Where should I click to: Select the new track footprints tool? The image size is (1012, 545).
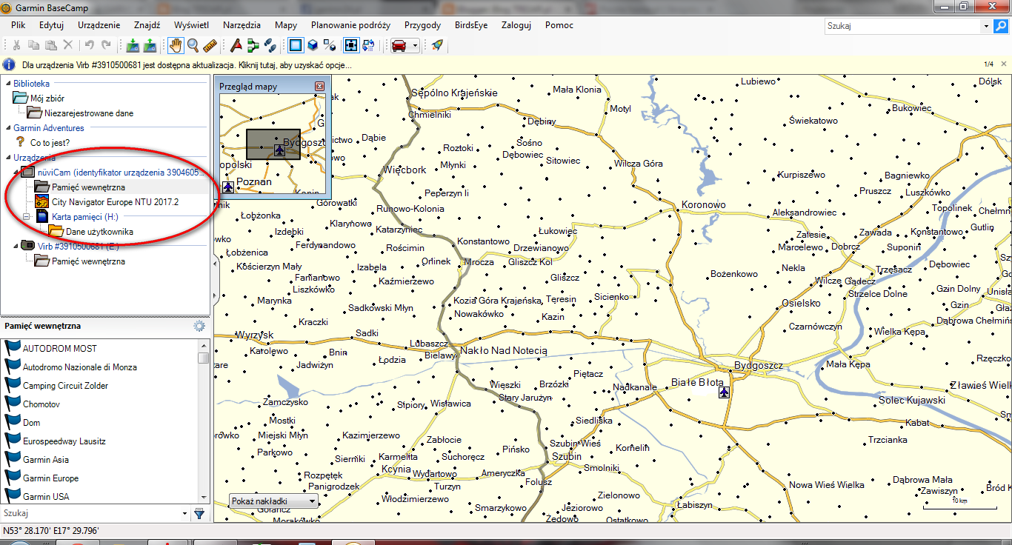coord(270,46)
